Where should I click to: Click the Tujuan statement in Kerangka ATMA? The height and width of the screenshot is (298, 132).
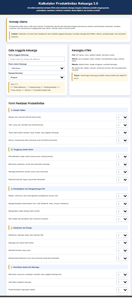coord(100,77)
